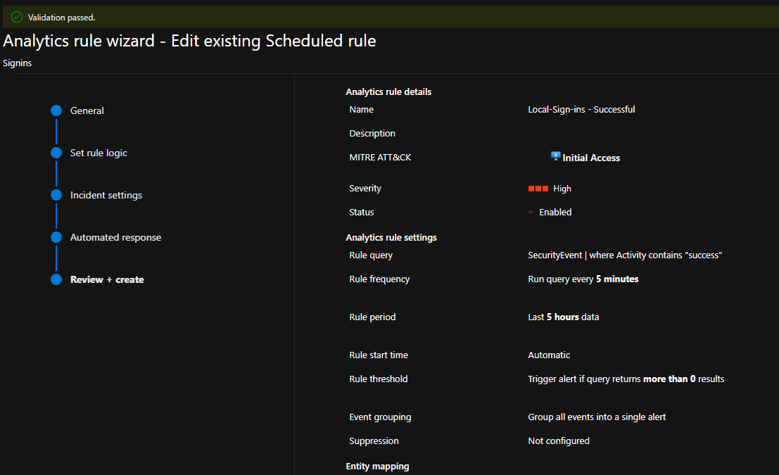
Task: Click the 'Severity' label
Action: 365,189
